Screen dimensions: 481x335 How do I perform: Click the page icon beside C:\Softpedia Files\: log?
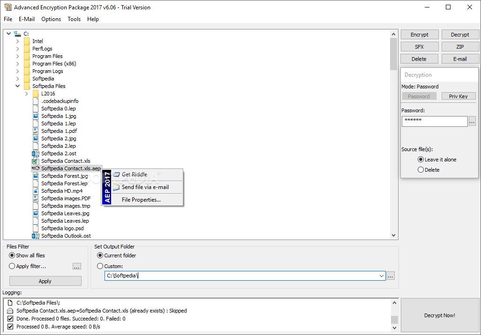coord(10,303)
